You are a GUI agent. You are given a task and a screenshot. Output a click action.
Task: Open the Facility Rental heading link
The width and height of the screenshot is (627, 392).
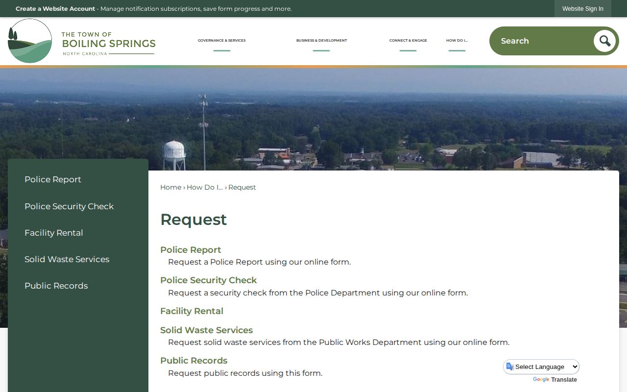click(192, 311)
